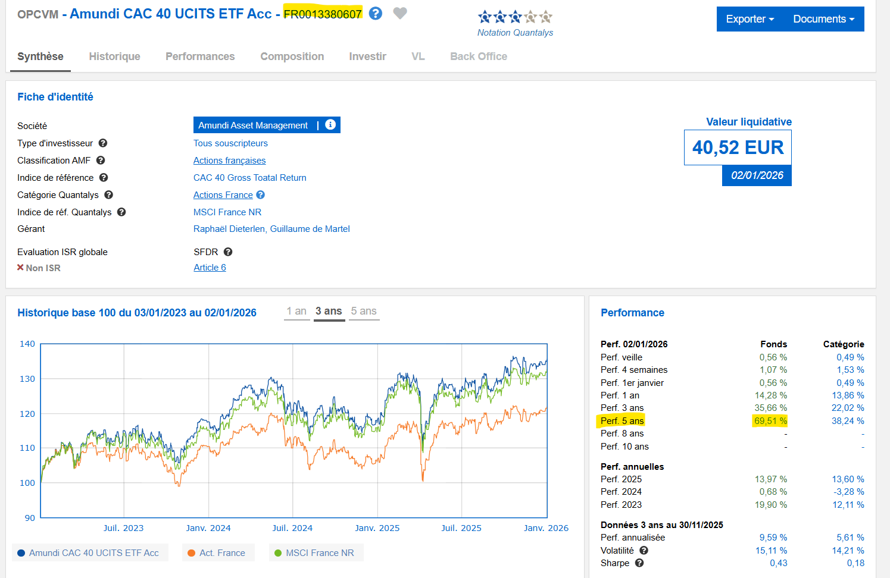Click the help icon next to the ISIN code

pos(376,13)
